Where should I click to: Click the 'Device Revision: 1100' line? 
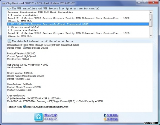coord(19,79)
